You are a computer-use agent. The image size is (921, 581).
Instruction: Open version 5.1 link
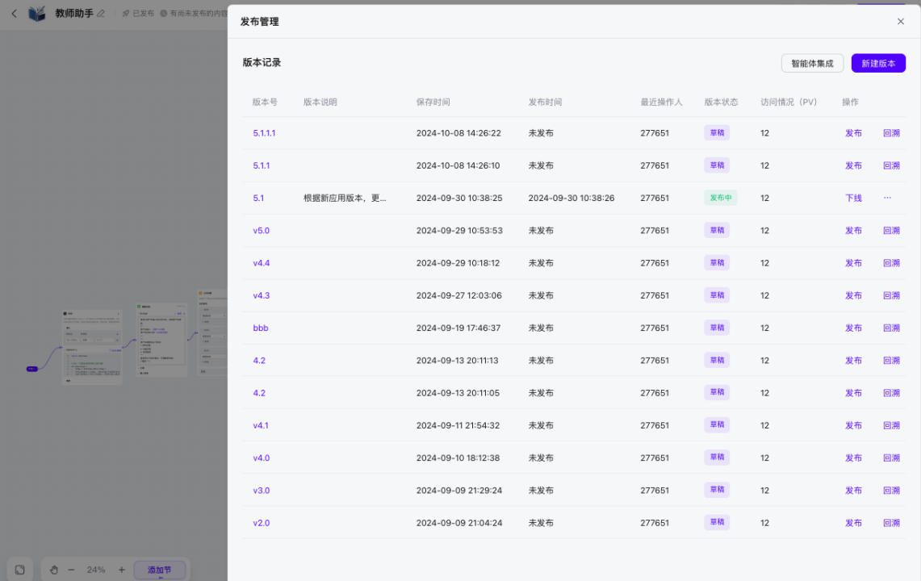point(258,198)
